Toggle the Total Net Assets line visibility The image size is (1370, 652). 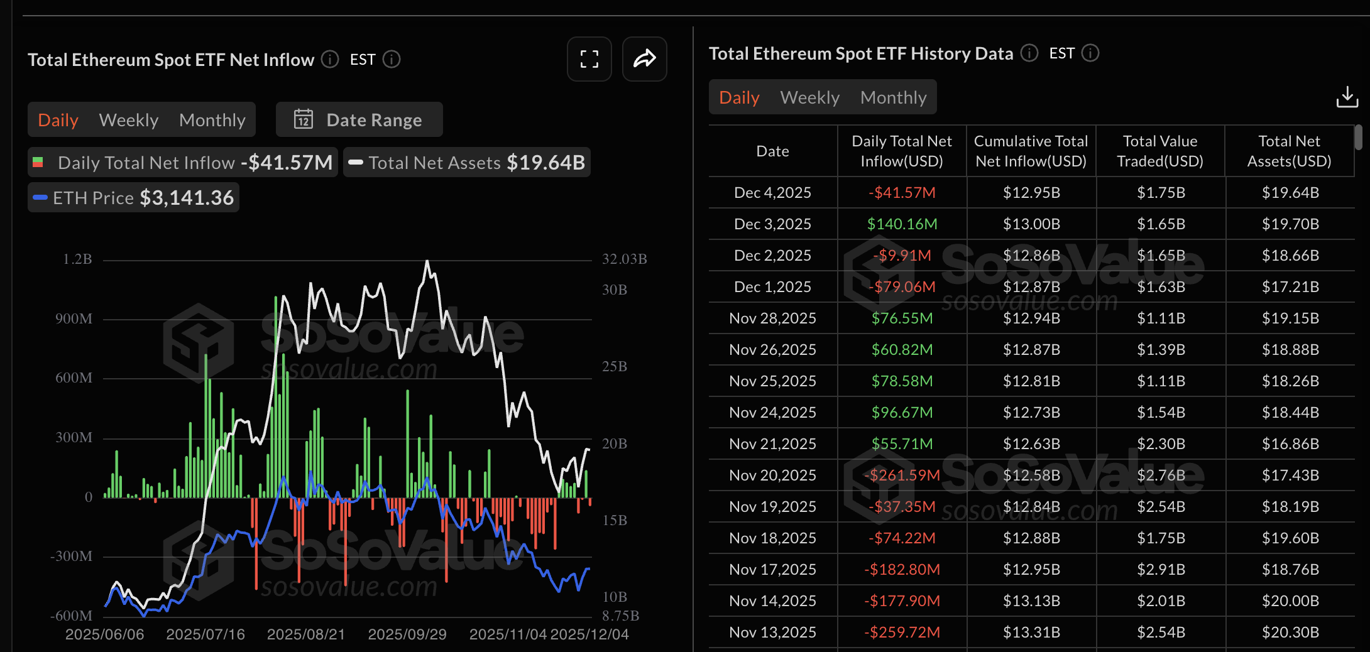467,162
